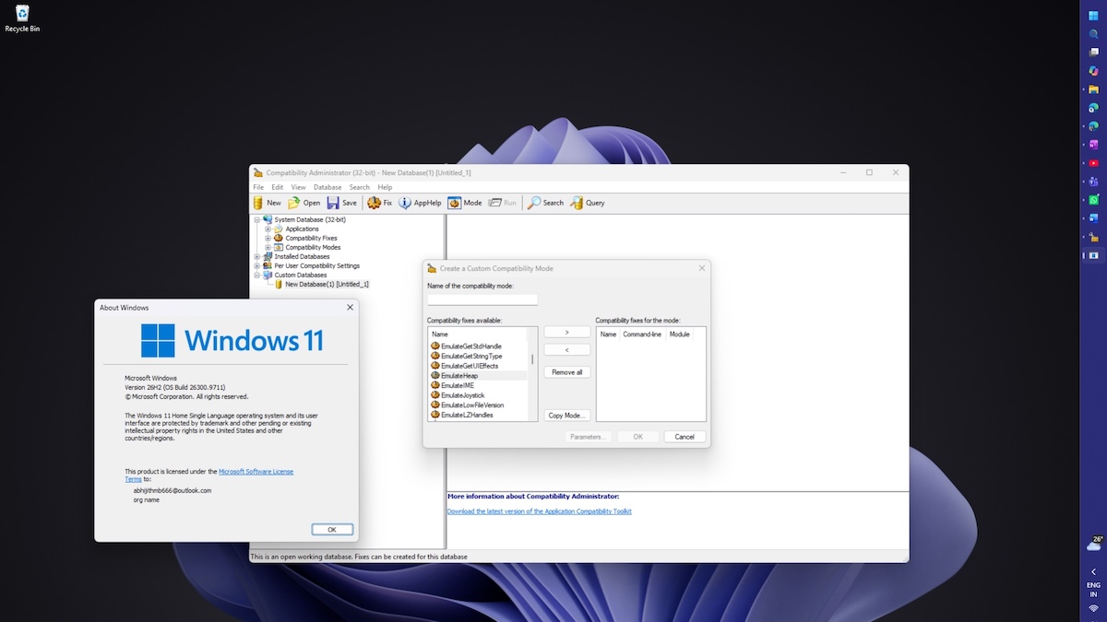Select the Applications tree node
The width and height of the screenshot is (1107, 622).
tap(302, 229)
